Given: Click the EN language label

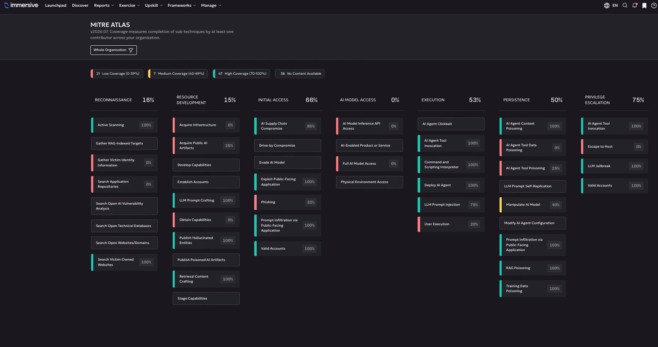Looking at the screenshot, I should 615,5.
